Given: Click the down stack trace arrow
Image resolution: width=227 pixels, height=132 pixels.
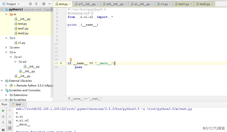Looking at the screenshot, I should [10, 117].
